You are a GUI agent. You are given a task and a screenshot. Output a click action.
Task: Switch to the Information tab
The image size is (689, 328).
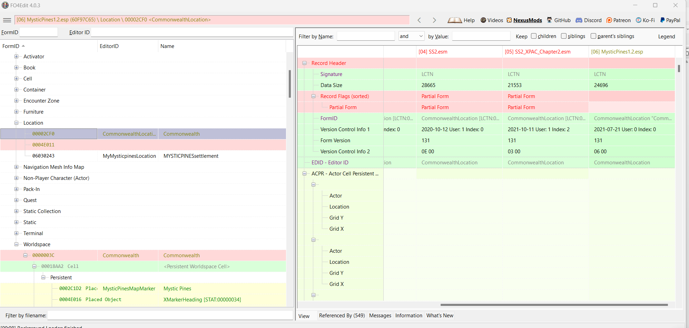(409, 316)
